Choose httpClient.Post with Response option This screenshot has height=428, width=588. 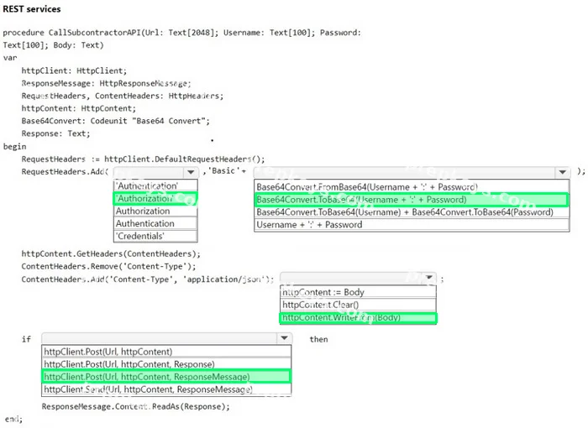pos(166,364)
